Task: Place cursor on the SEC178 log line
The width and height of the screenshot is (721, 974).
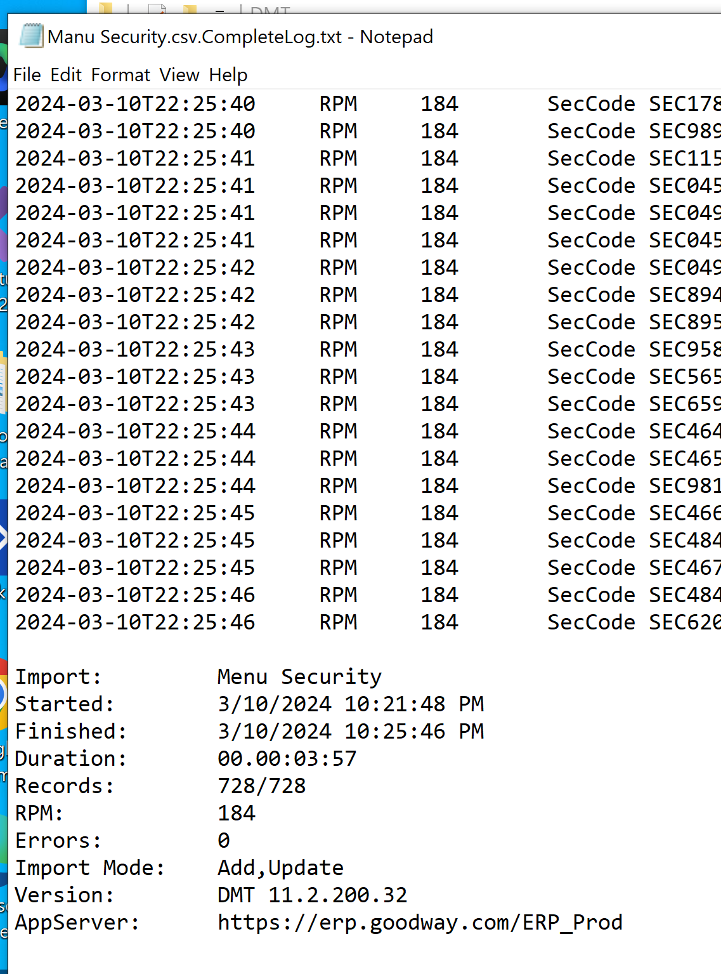Action: 684,103
